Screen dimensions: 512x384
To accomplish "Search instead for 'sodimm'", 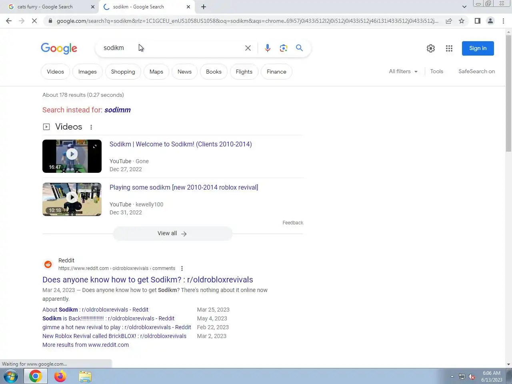I will (118, 110).
